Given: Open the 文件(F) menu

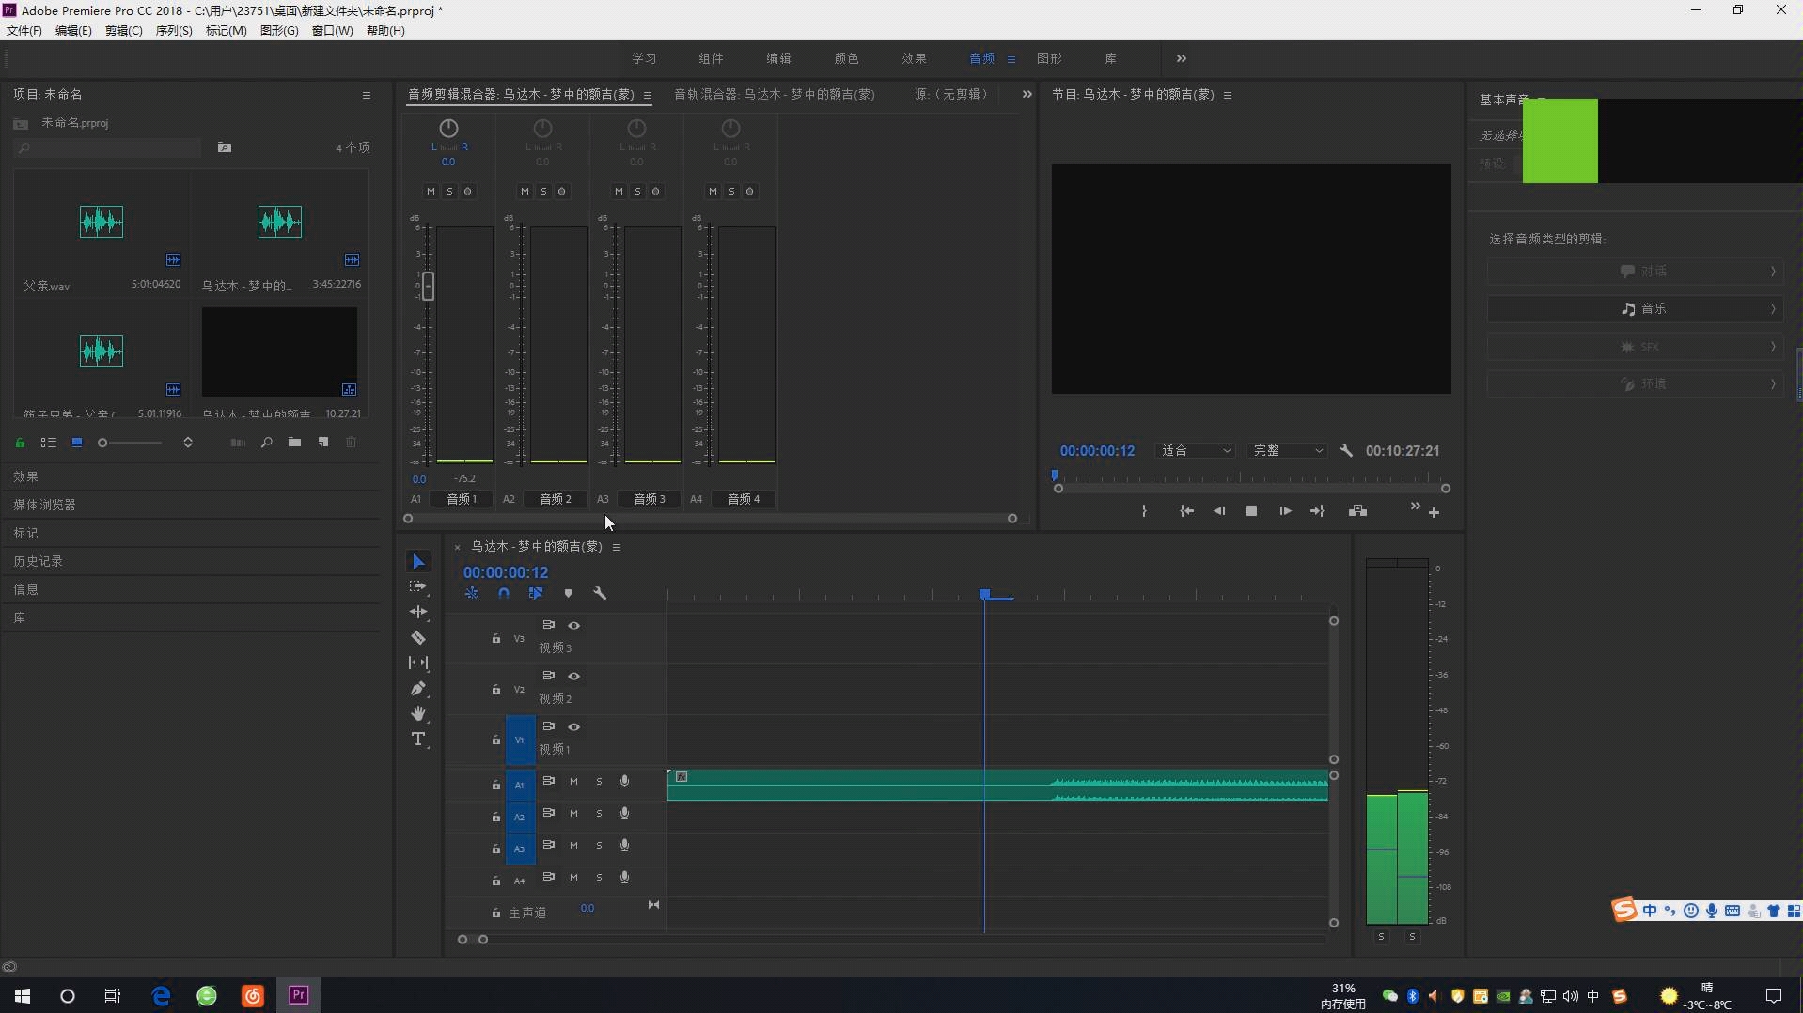Looking at the screenshot, I should click(x=24, y=31).
